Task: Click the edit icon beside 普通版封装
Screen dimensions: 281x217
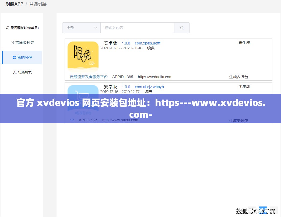Action: click(x=12, y=42)
